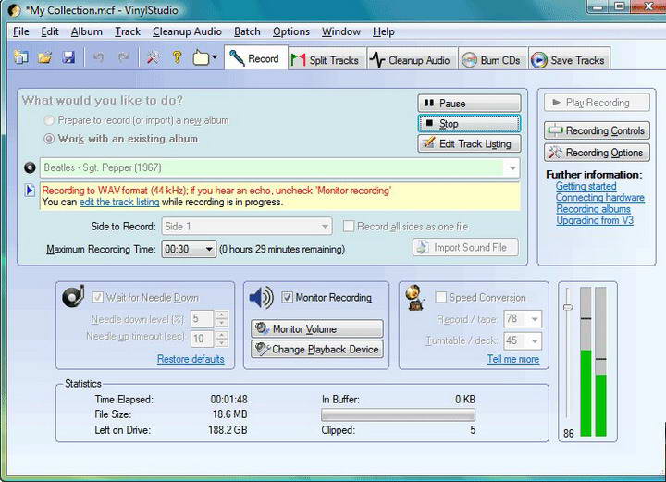Open the 'Connecting hardware' help link
The height and width of the screenshot is (482, 666).
click(x=599, y=198)
